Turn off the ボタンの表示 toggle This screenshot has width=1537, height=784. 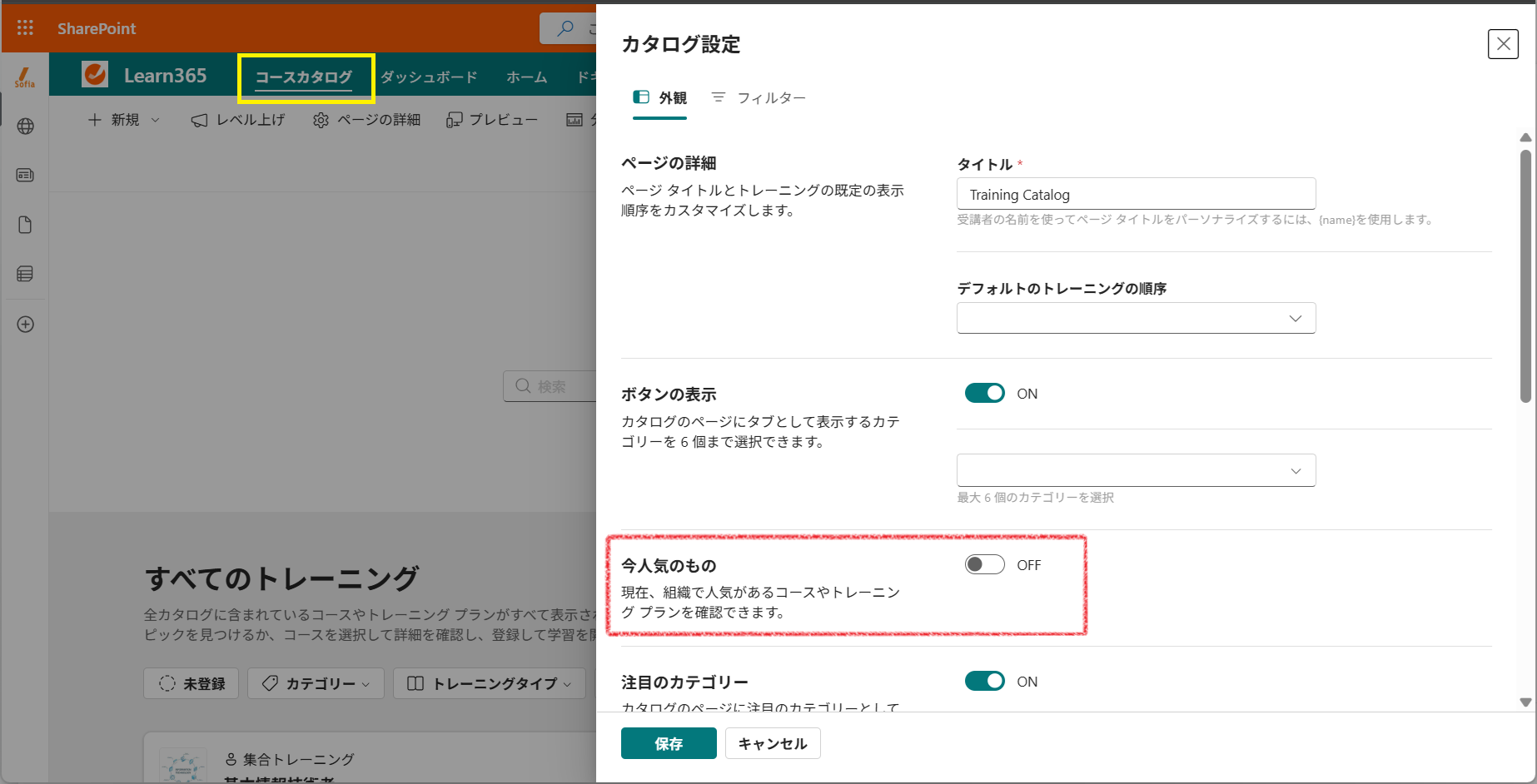pos(985,393)
